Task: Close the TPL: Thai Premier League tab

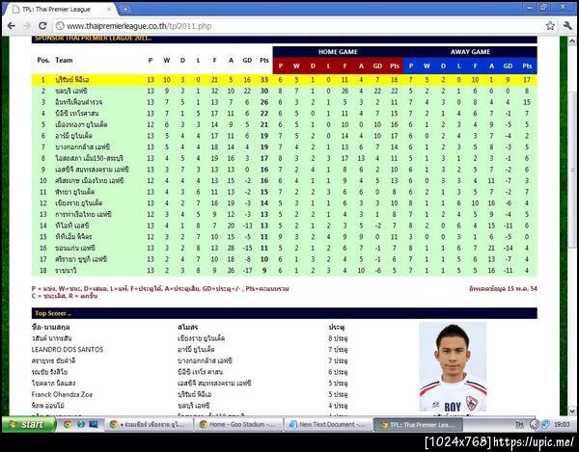Action: tap(109, 10)
